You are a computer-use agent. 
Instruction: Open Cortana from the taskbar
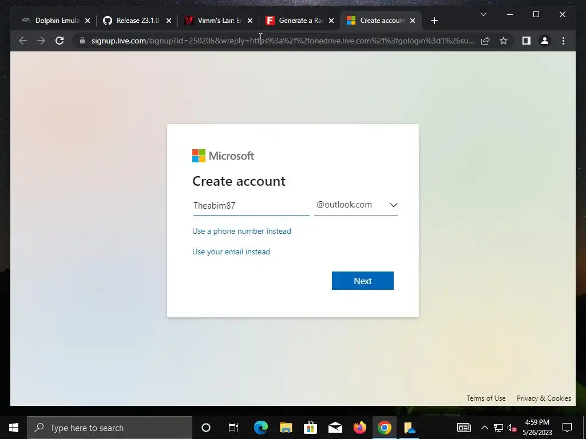point(206,428)
